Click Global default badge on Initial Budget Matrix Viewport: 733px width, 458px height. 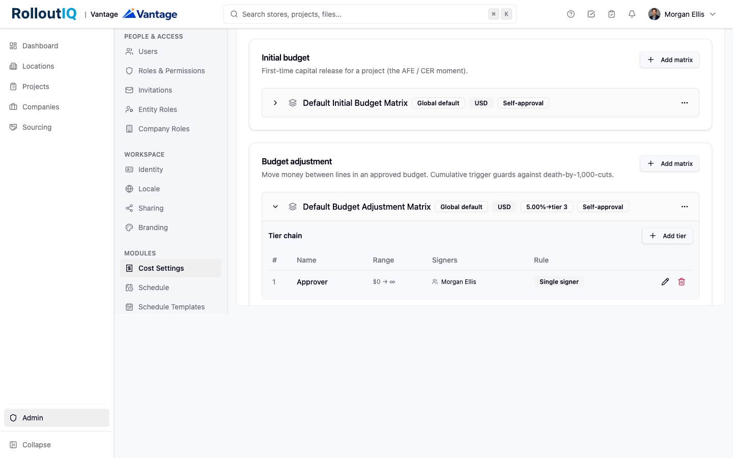pyautogui.click(x=438, y=103)
